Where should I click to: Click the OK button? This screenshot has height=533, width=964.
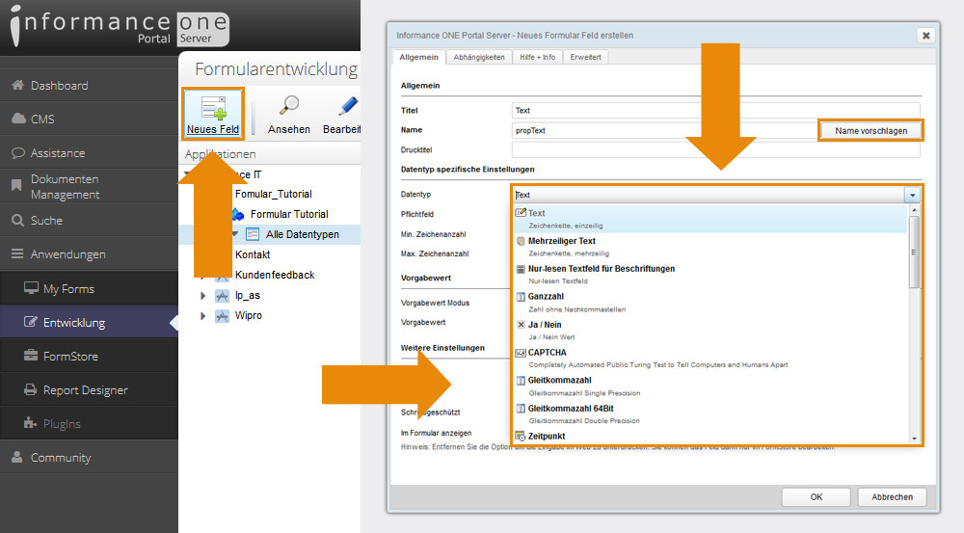[x=816, y=496]
